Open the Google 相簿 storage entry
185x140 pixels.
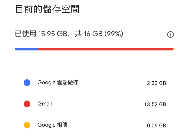tap(53, 125)
